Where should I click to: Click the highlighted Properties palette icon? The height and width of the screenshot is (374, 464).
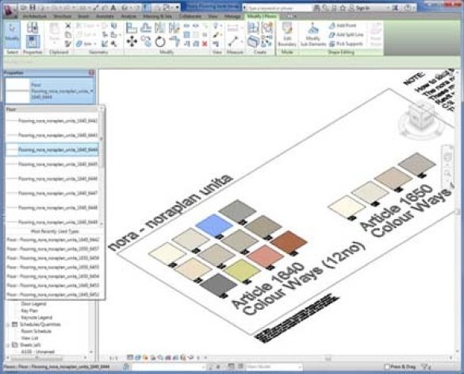click(x=33, y=41)
